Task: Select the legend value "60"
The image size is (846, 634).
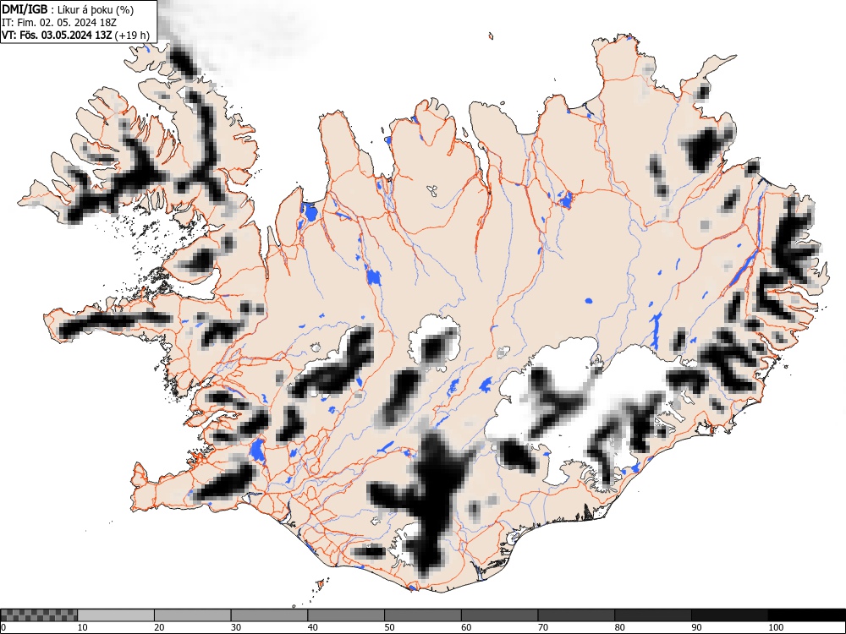Action: [x=465, y=627]
